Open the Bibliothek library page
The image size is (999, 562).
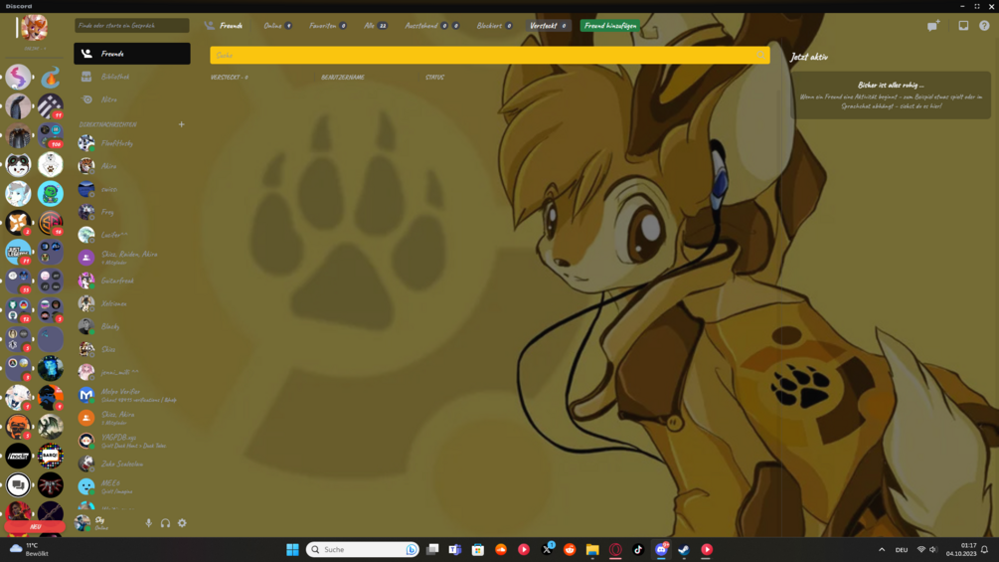click(x=132, y=77)
